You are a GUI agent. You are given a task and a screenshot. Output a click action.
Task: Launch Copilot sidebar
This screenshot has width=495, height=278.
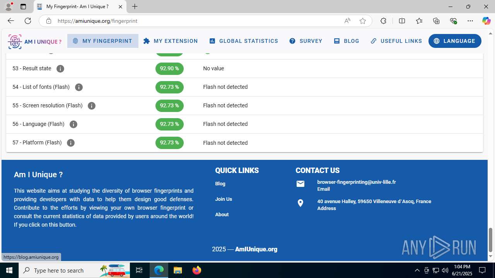click(486, 21)
